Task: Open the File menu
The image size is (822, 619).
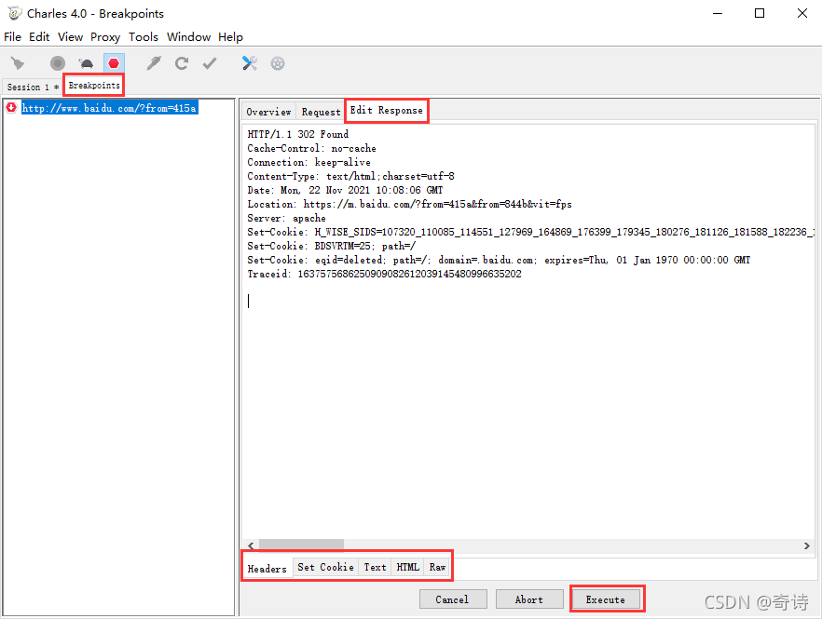Action: [13, 36]
